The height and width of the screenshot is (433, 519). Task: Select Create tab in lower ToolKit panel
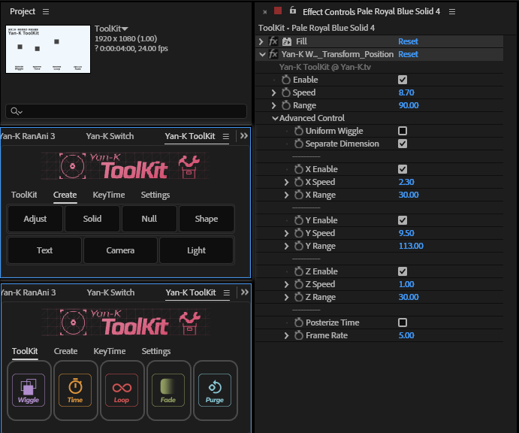click(65, 351)
